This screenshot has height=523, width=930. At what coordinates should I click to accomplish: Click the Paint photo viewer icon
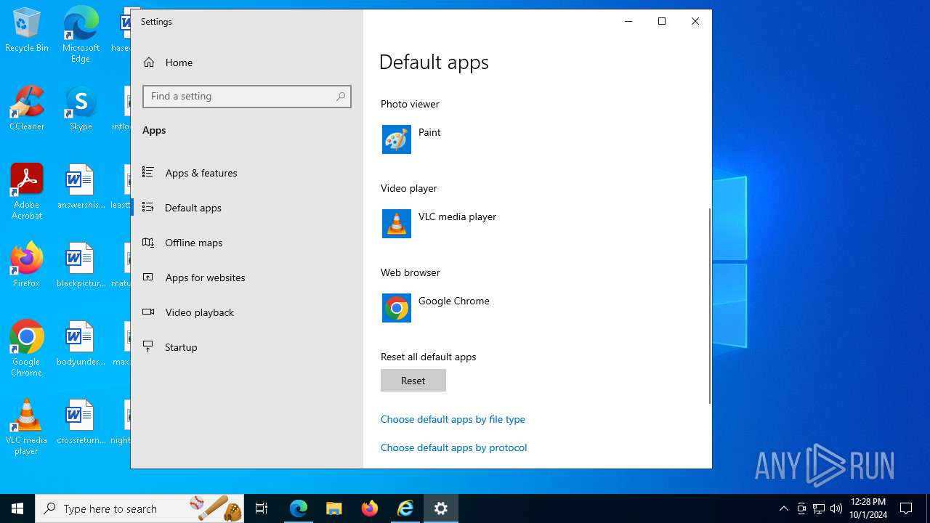tap(397, 139)
